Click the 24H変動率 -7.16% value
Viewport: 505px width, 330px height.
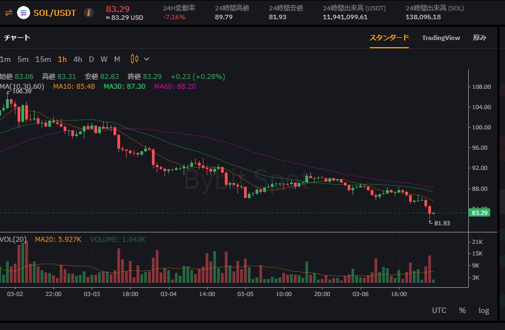point(174,17)
